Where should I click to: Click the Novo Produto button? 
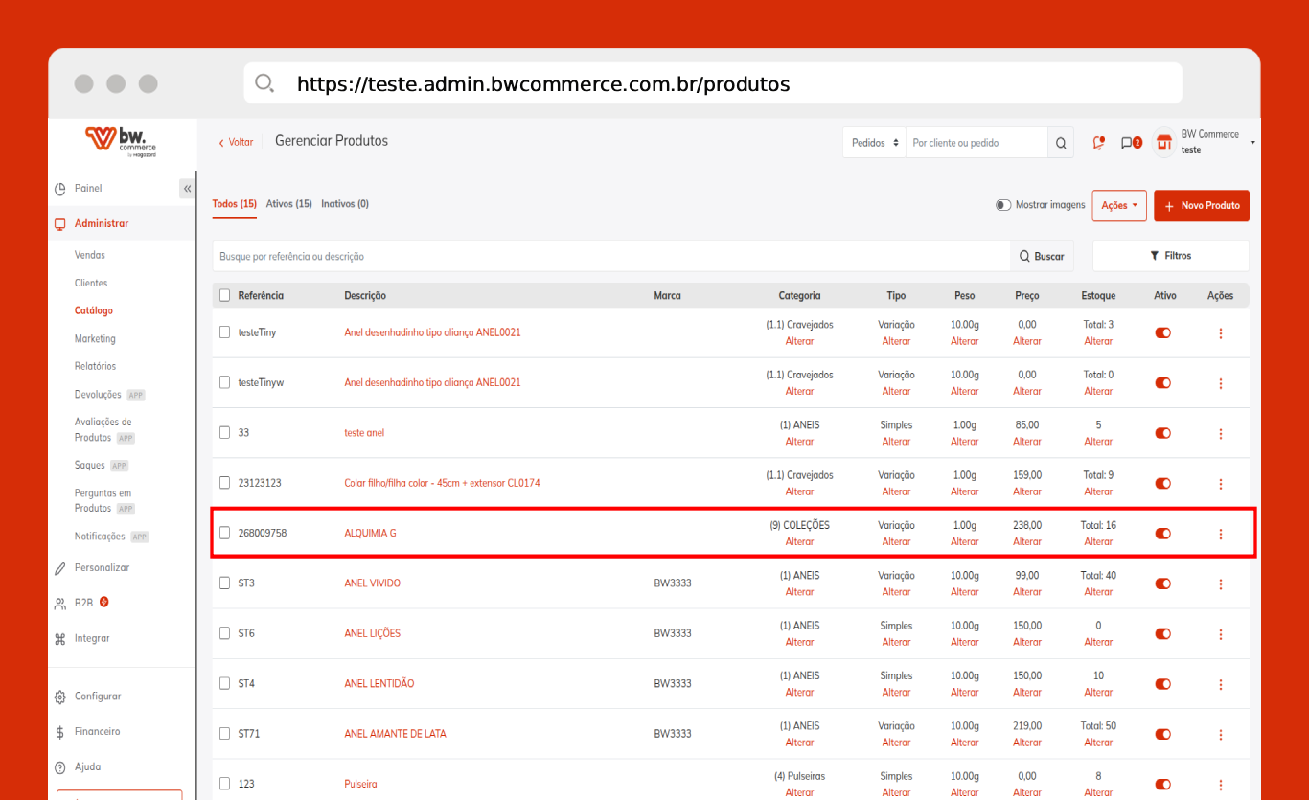tap(1202, 205)
